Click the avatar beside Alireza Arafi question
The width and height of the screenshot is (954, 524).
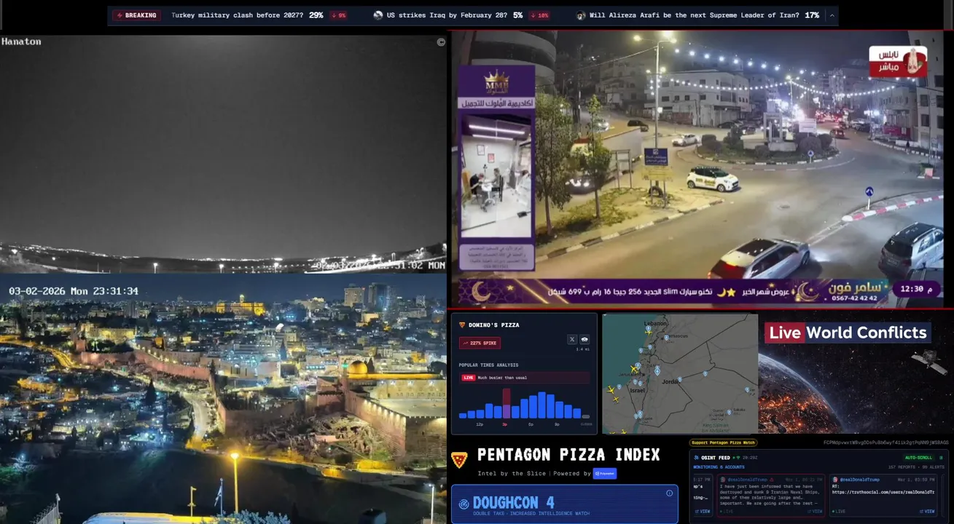point(581,15)
